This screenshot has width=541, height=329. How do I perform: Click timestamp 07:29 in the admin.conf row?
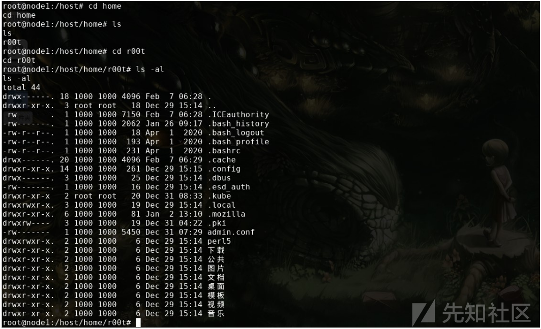click(191, 232)
